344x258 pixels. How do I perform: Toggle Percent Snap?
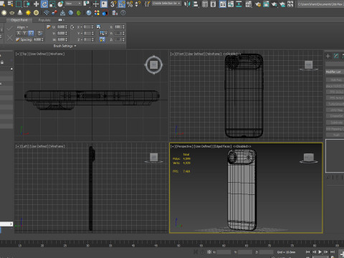tap(130, 4)
